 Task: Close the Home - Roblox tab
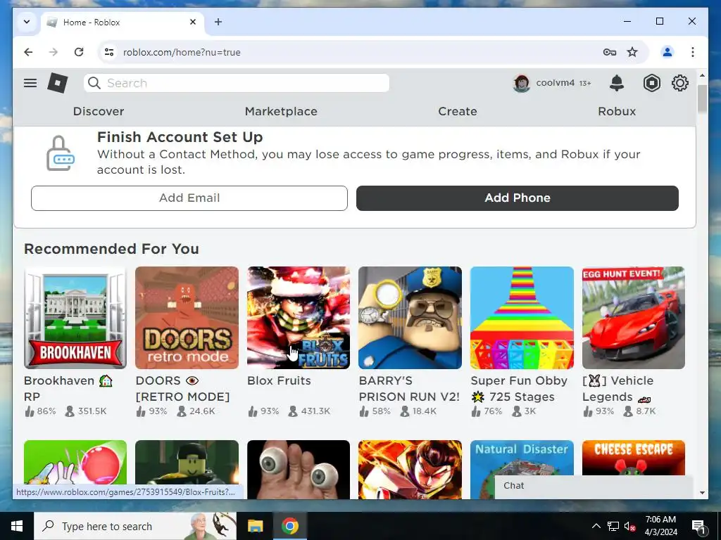click(x=193, y=22)
